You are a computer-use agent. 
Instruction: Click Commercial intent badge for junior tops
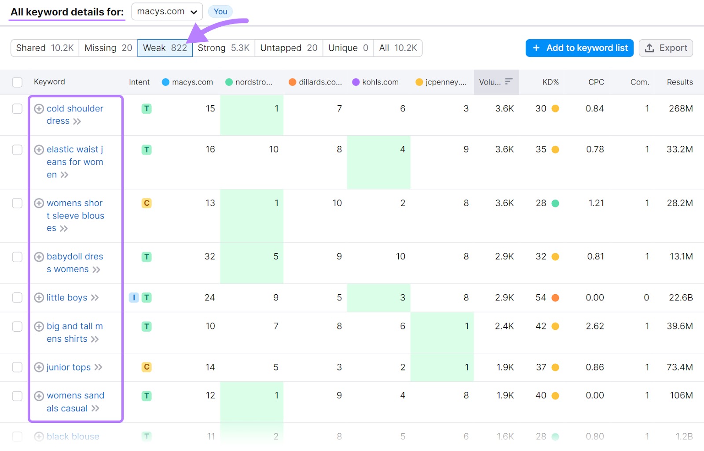147,367
